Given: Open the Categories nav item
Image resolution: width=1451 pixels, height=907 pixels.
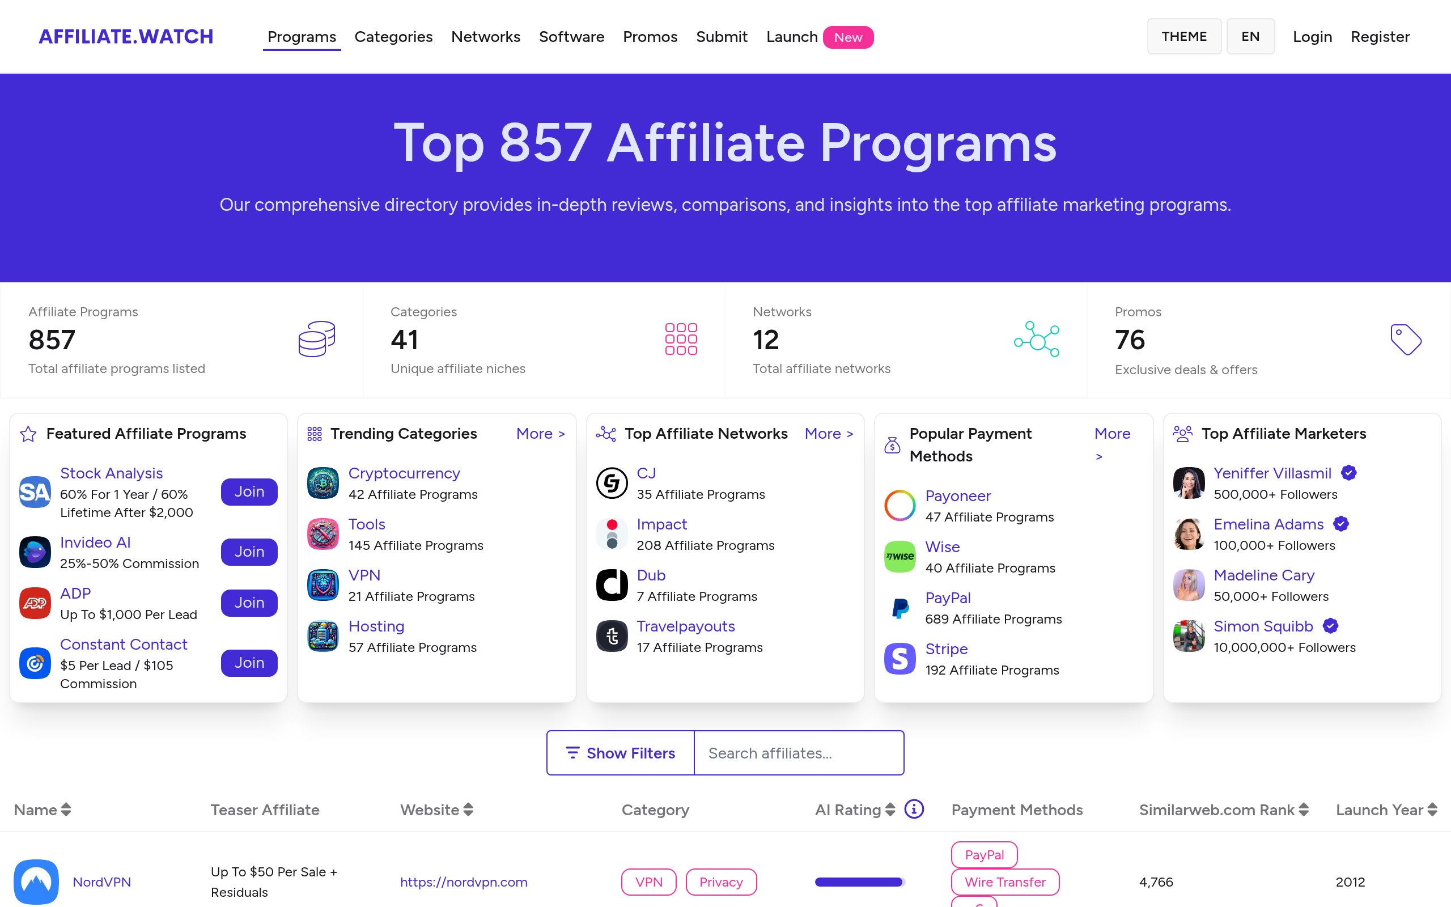Looking at the screenshot, I should pos(393,37).
